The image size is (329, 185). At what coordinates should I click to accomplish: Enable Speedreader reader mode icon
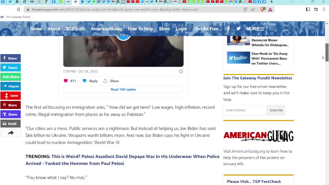tap(245, 9)
